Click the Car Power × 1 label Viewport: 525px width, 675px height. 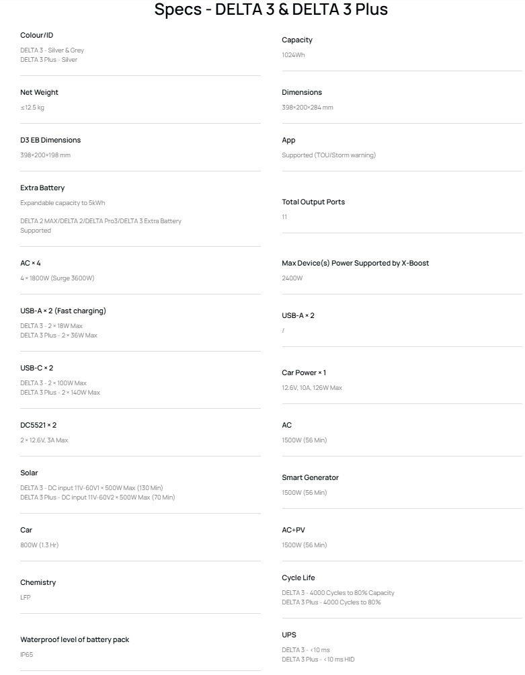(x=304, y=372)
